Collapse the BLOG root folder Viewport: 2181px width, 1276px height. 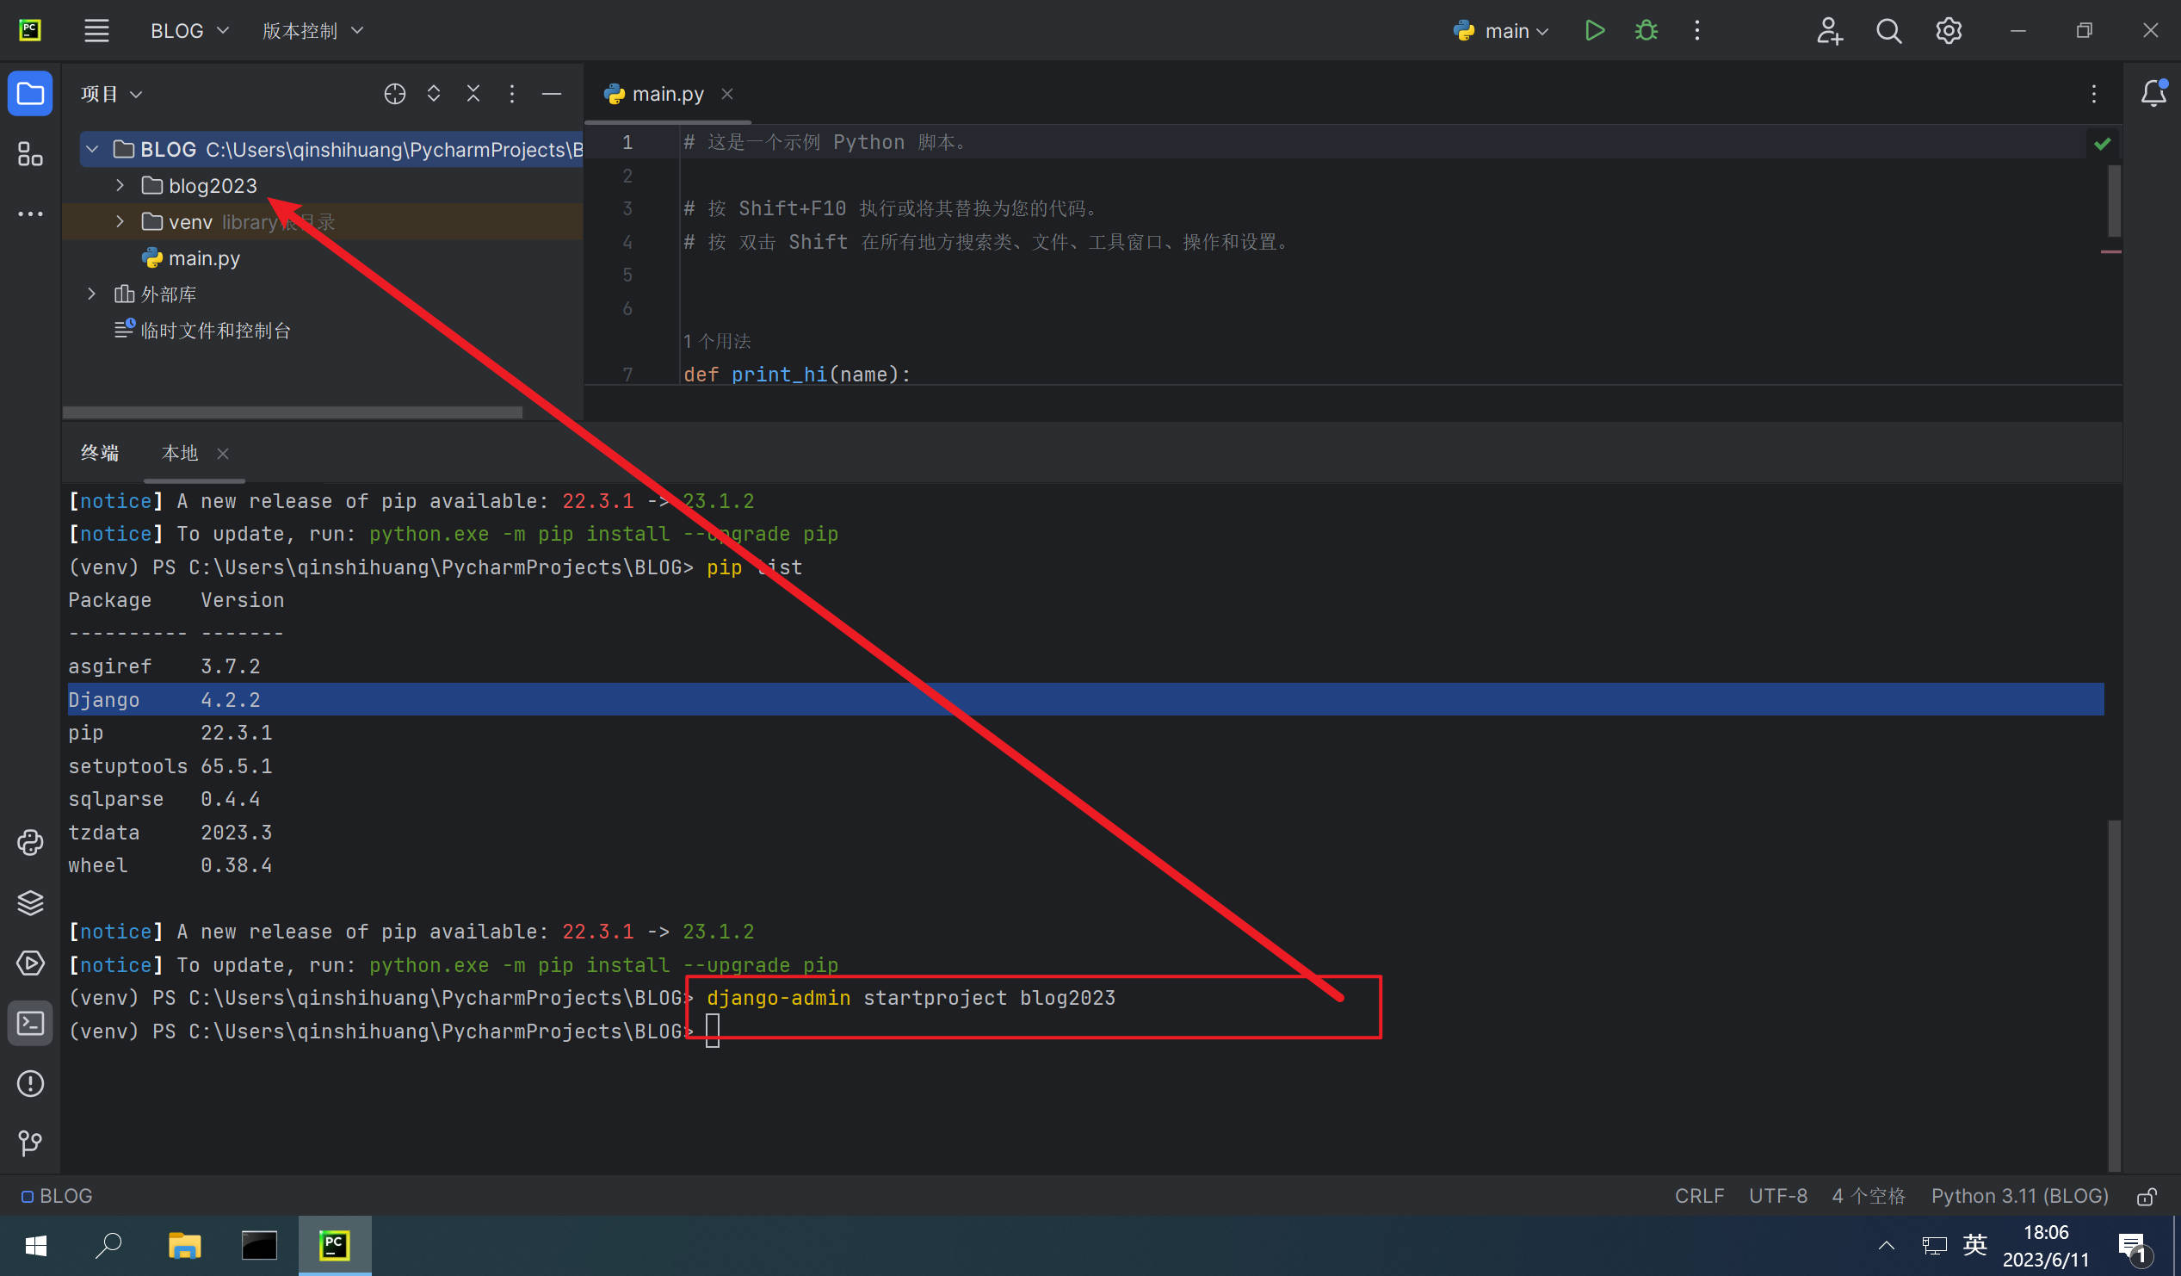click(93, 149)
